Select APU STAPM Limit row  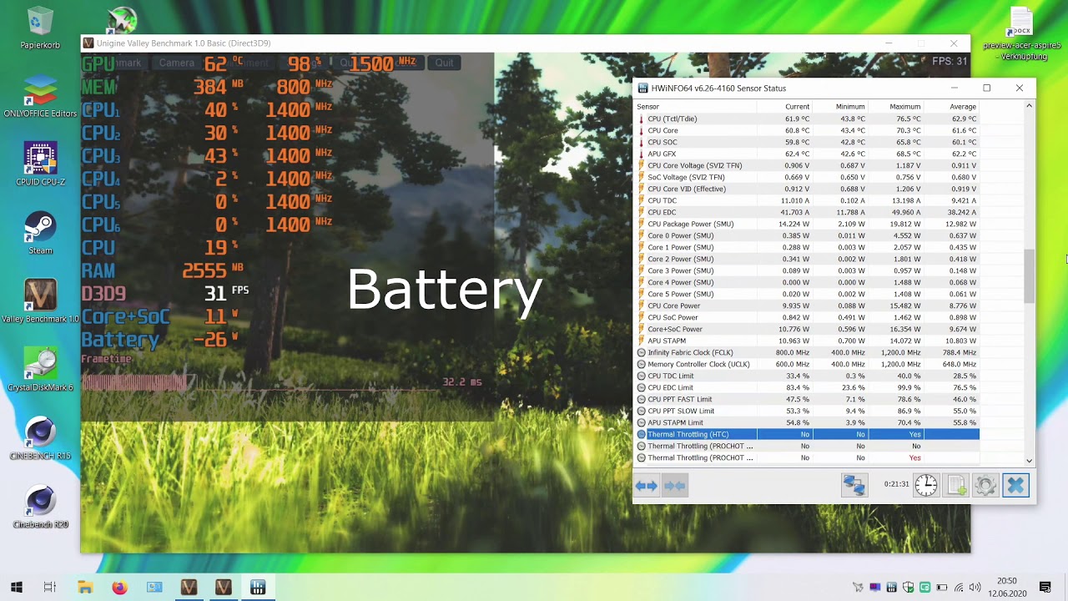(806, 422)
